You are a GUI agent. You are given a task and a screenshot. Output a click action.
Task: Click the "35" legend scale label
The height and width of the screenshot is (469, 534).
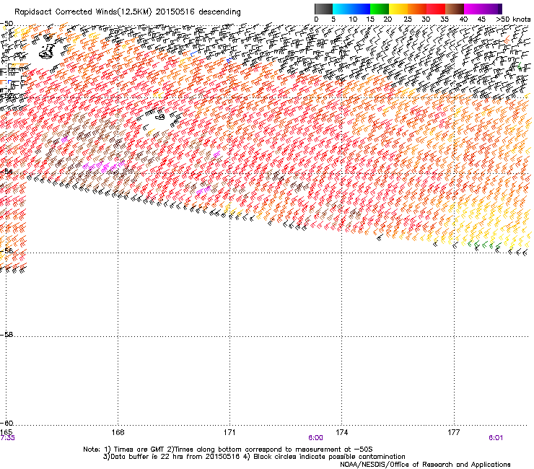click(x=445, y=19)
